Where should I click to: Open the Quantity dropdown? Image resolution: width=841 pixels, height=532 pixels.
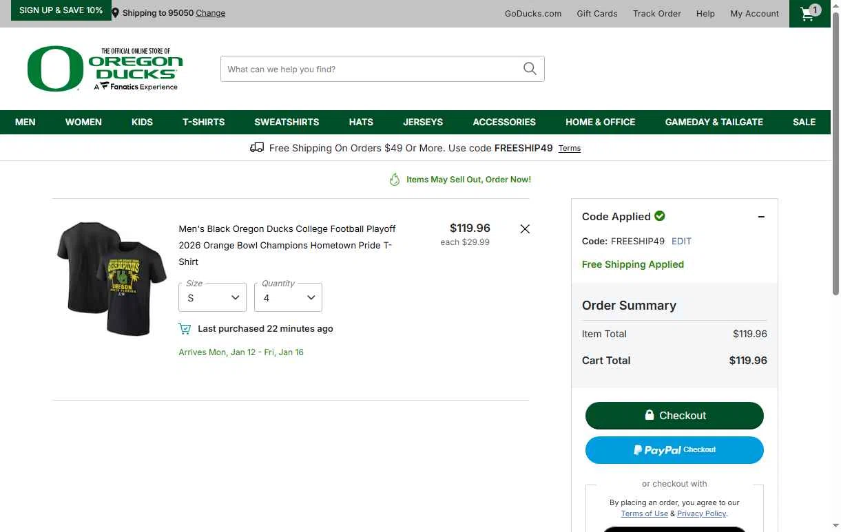pyautogui.click(x=289, y=297)
